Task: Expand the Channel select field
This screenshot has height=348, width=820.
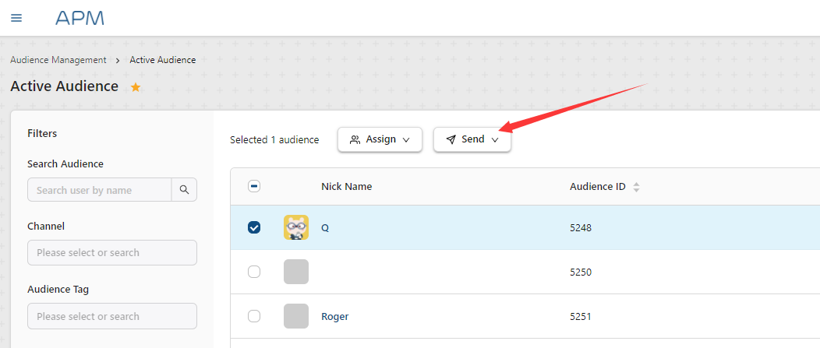Action: pos(111,253)
